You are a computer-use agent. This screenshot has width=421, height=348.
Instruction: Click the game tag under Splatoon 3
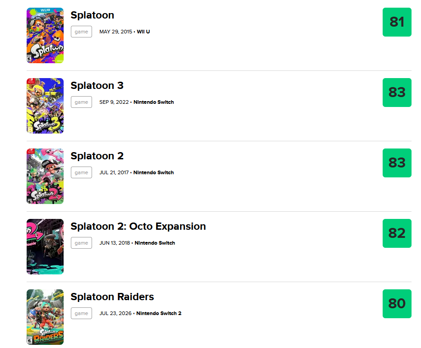(x=81, y=102)
